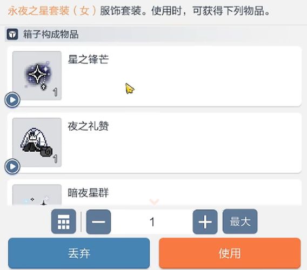Click the 丢弃 discard button
The width and height of the screenshot is (307, 270).
(x=79, y=253)
